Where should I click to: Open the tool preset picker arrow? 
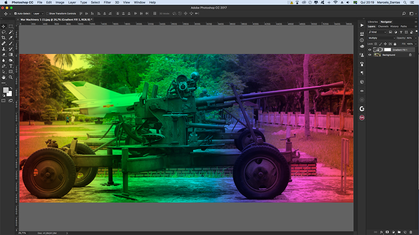pos(10,14)
